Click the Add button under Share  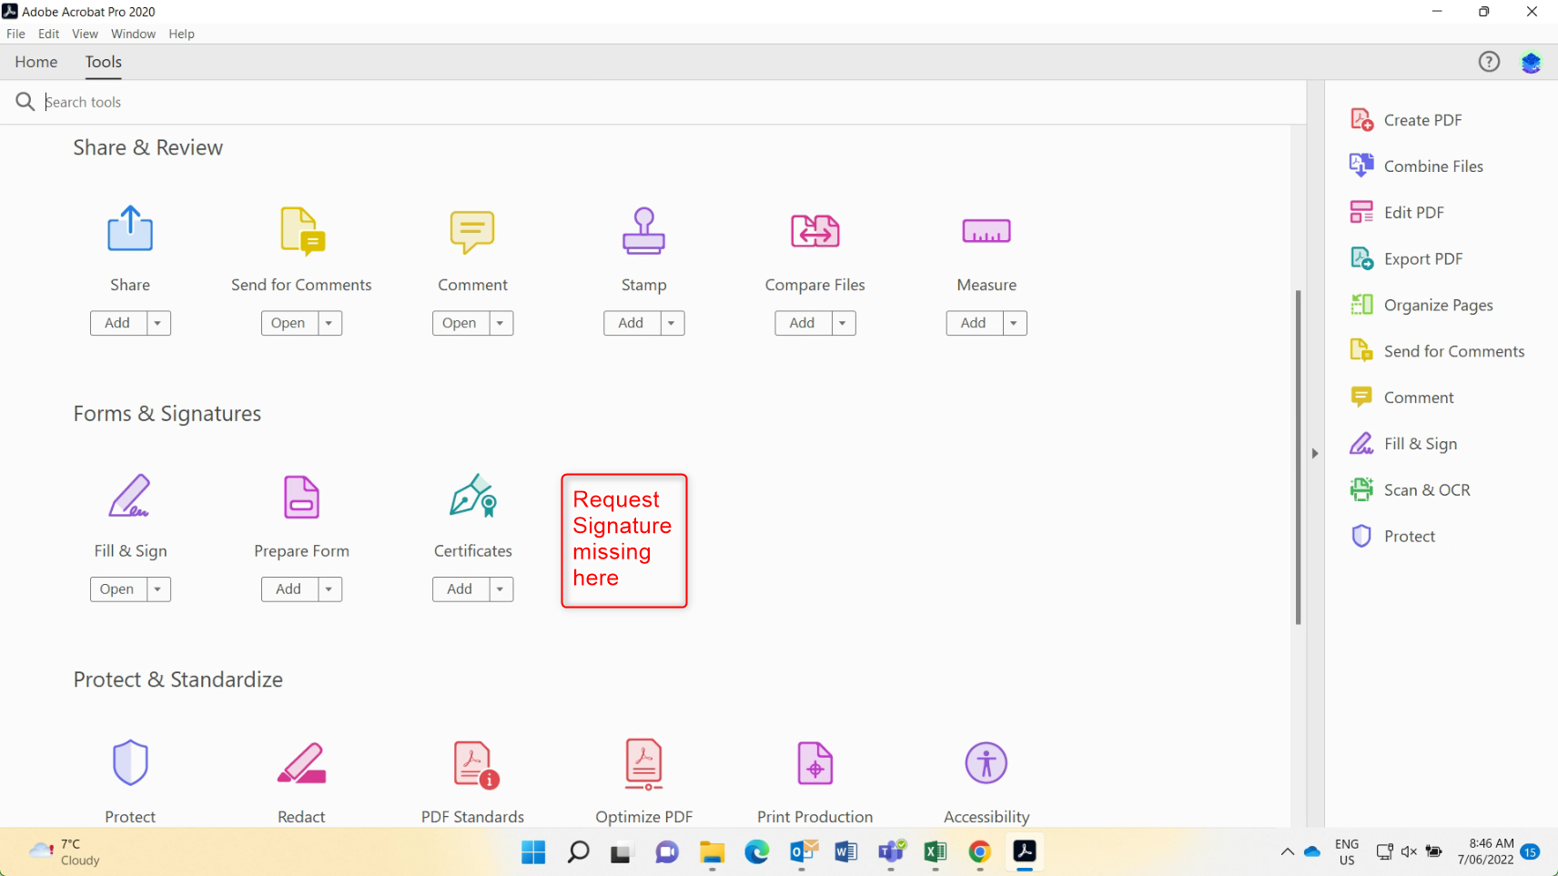[x=118, y=323]
